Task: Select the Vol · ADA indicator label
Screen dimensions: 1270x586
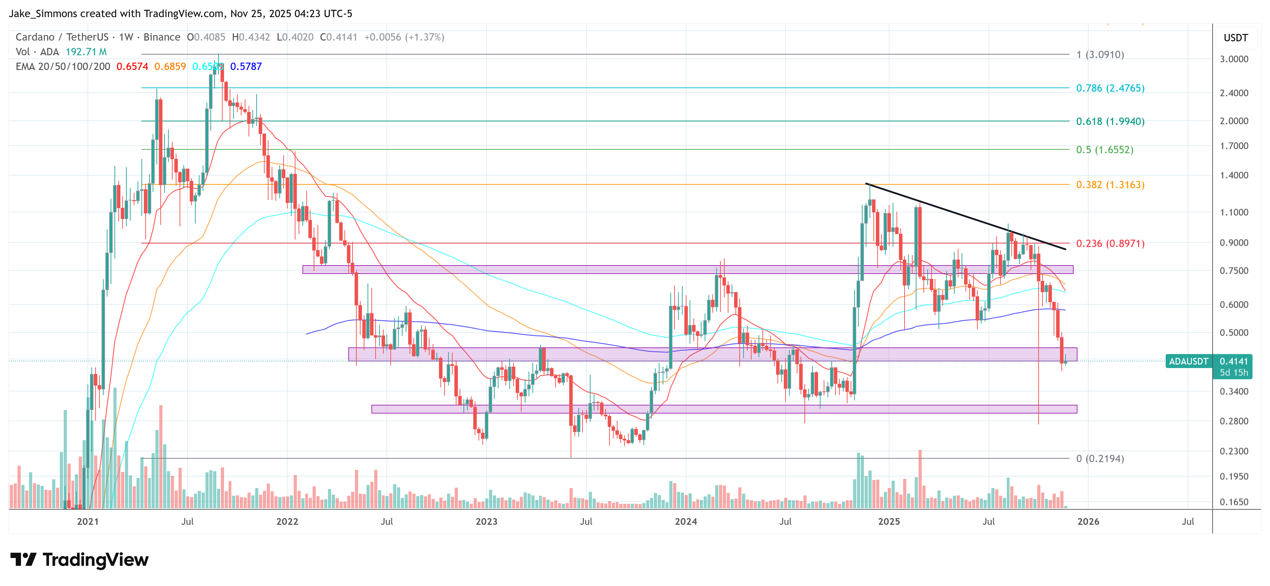Action: tap(37, 52)
